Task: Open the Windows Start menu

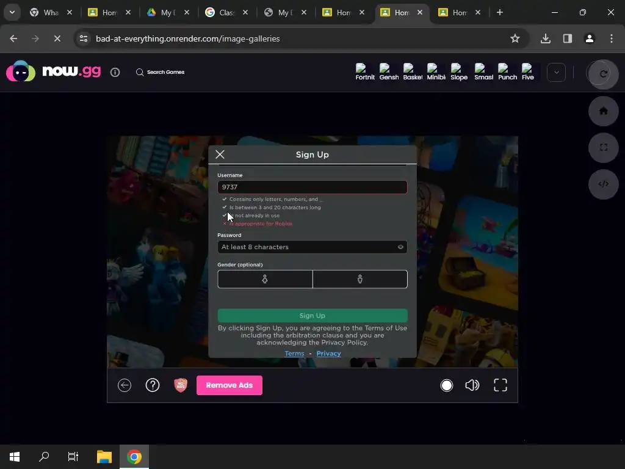Action: (x=15, y=457)
